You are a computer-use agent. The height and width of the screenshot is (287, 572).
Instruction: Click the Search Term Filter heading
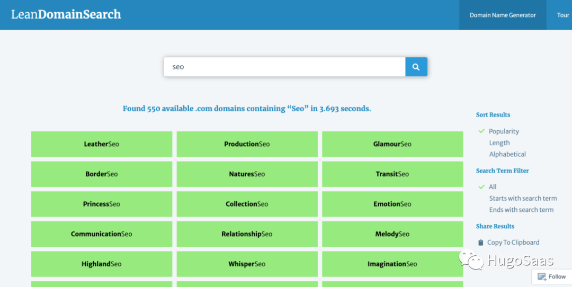coord(502,171)
